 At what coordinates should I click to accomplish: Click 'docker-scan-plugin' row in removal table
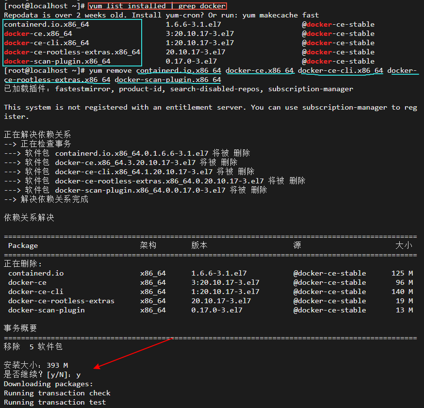pyautogui.click(x=211, y=310)
